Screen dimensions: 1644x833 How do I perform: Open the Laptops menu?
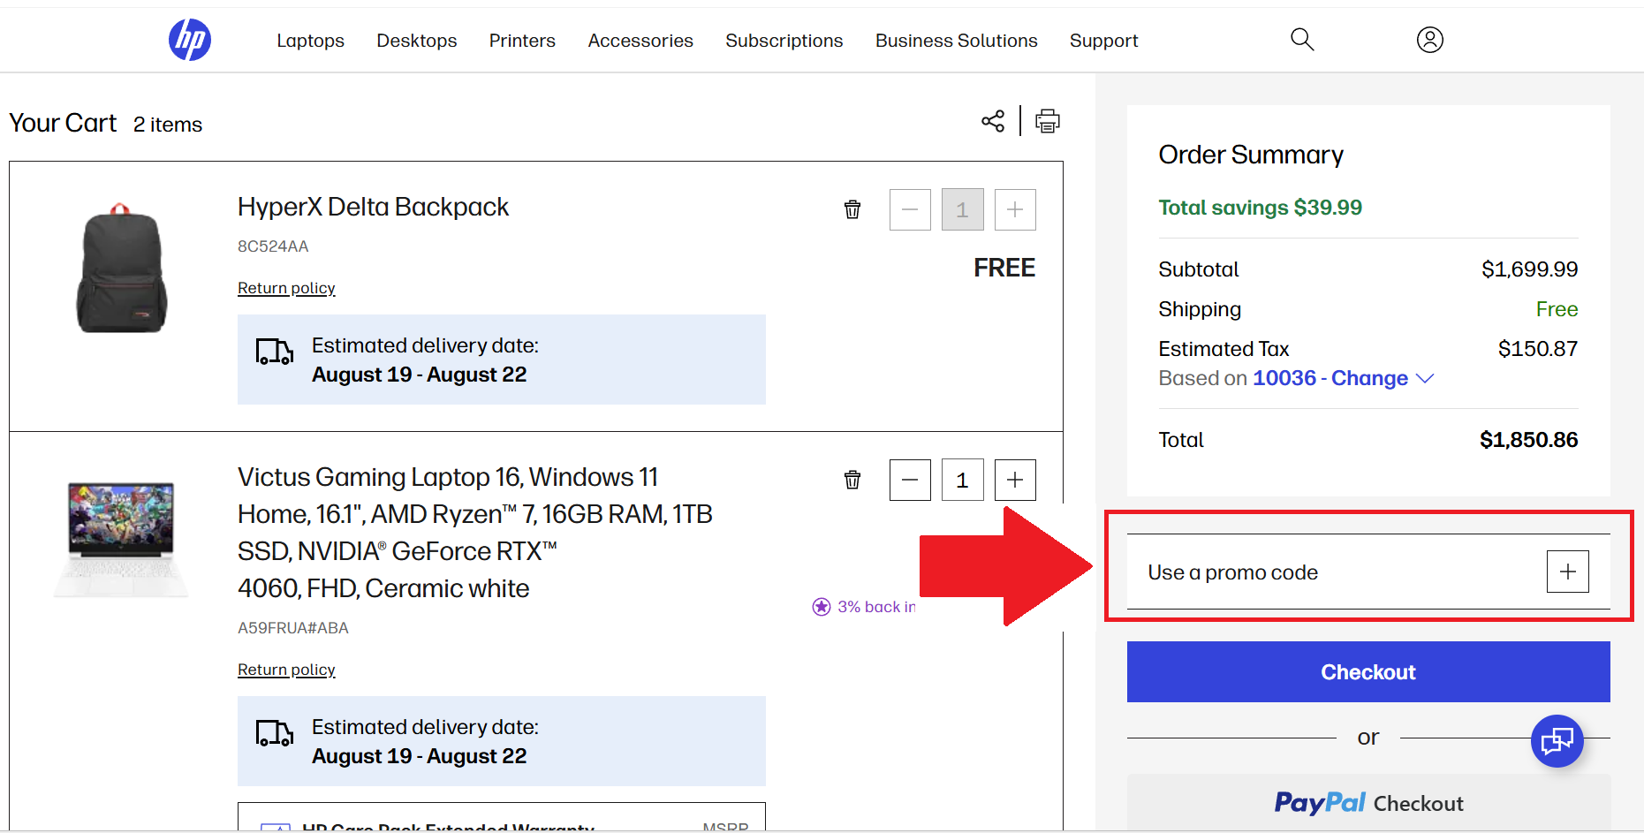(x=310, y=41)
